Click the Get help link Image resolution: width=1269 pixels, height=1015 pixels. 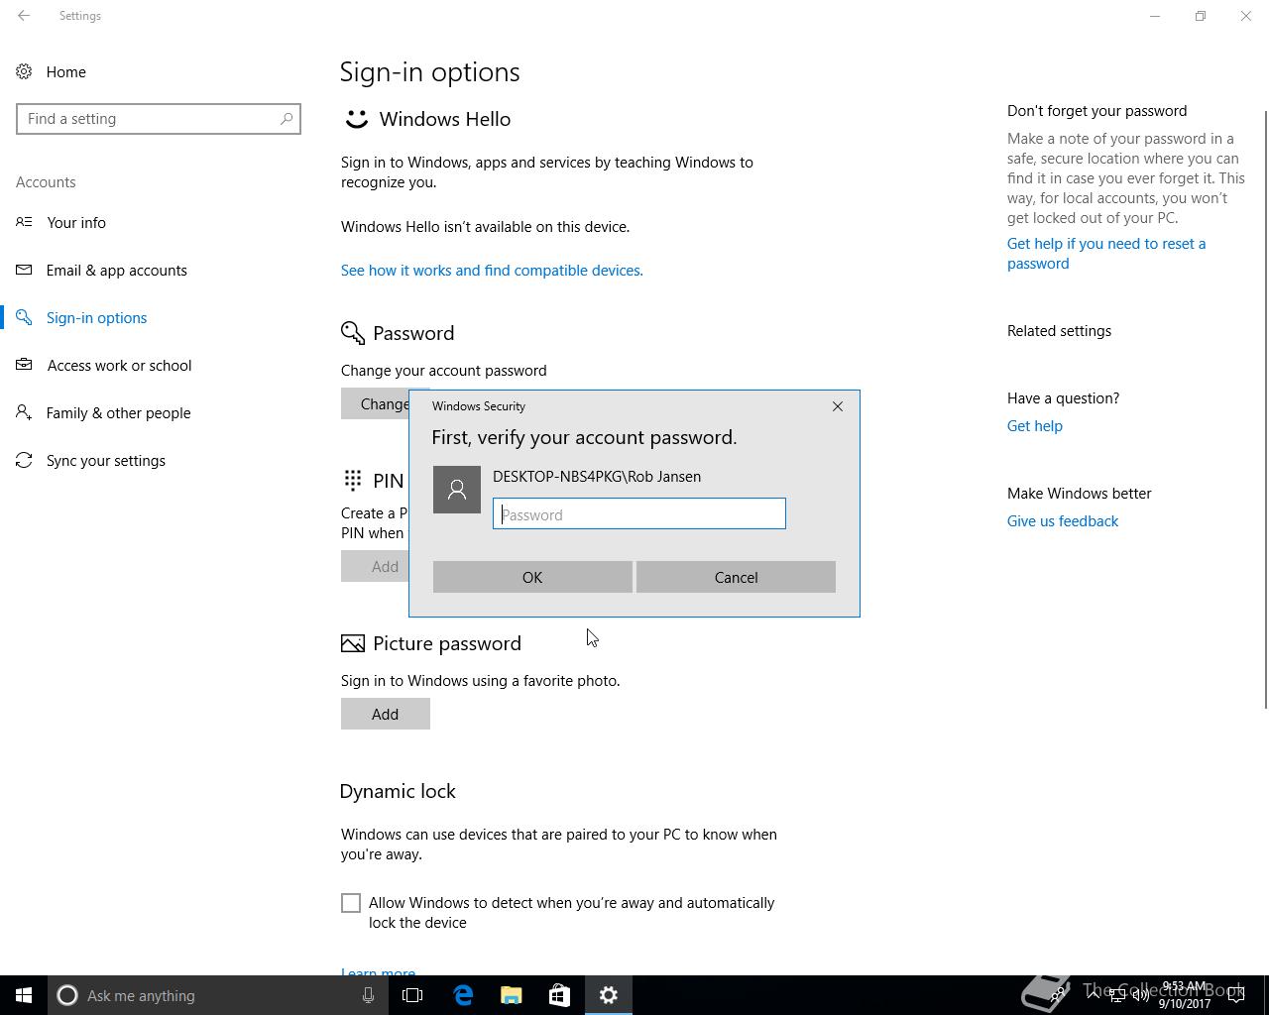pyautogui.click(x=1035, y=425)
